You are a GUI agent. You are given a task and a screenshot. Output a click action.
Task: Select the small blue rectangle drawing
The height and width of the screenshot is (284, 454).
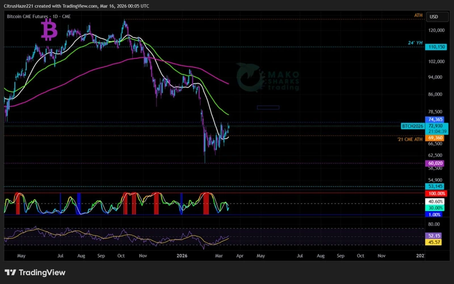click(x=268, y=107)
